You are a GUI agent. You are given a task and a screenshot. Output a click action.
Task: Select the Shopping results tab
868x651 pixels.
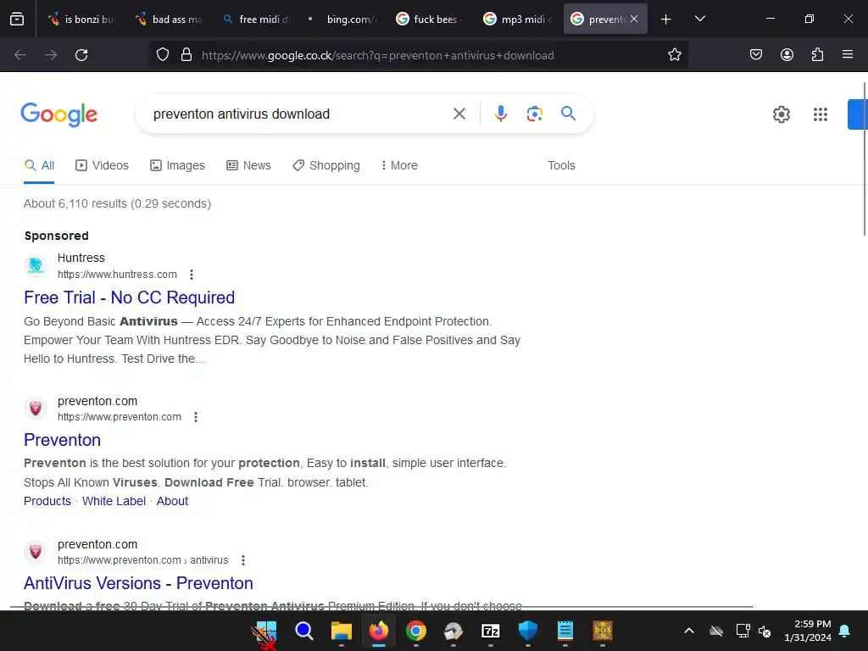click(x=326, y=165)
